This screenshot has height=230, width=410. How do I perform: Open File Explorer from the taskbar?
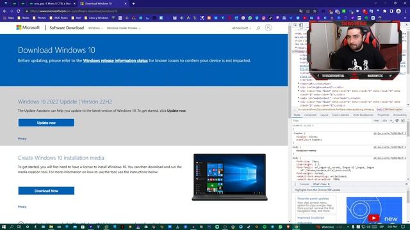(51, 227)
